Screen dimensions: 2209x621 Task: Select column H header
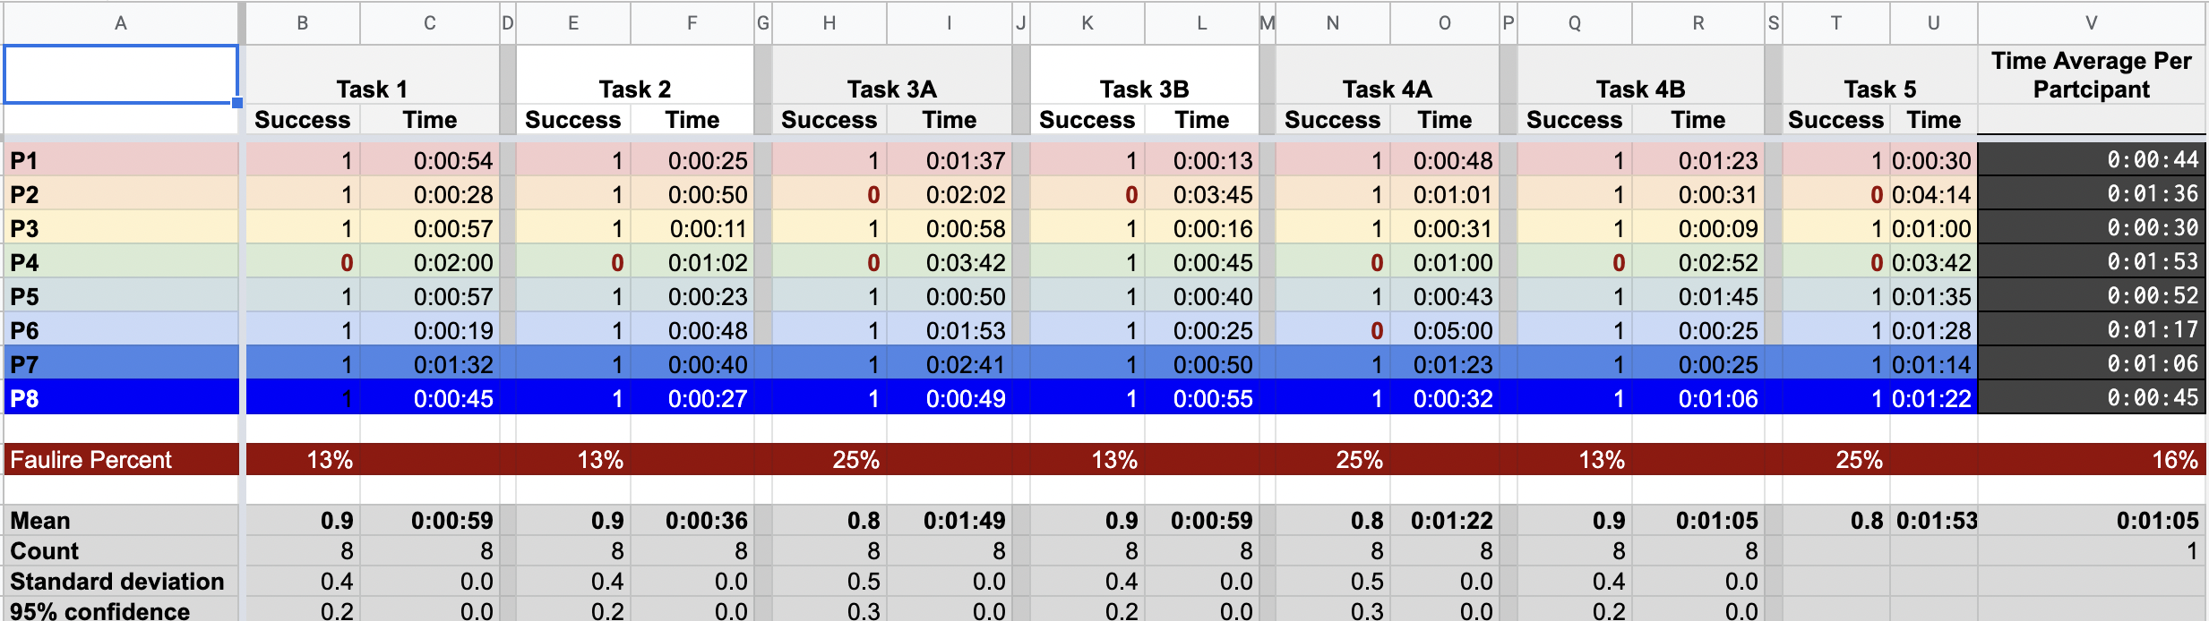click(x=829, y=23)
